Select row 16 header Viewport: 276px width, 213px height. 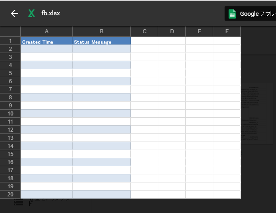pos(10,162)
